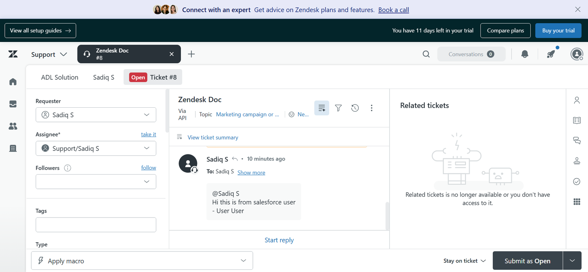Click reply arrow icon beside Sadiq S

pyautogui.click(x=235, y=159)
